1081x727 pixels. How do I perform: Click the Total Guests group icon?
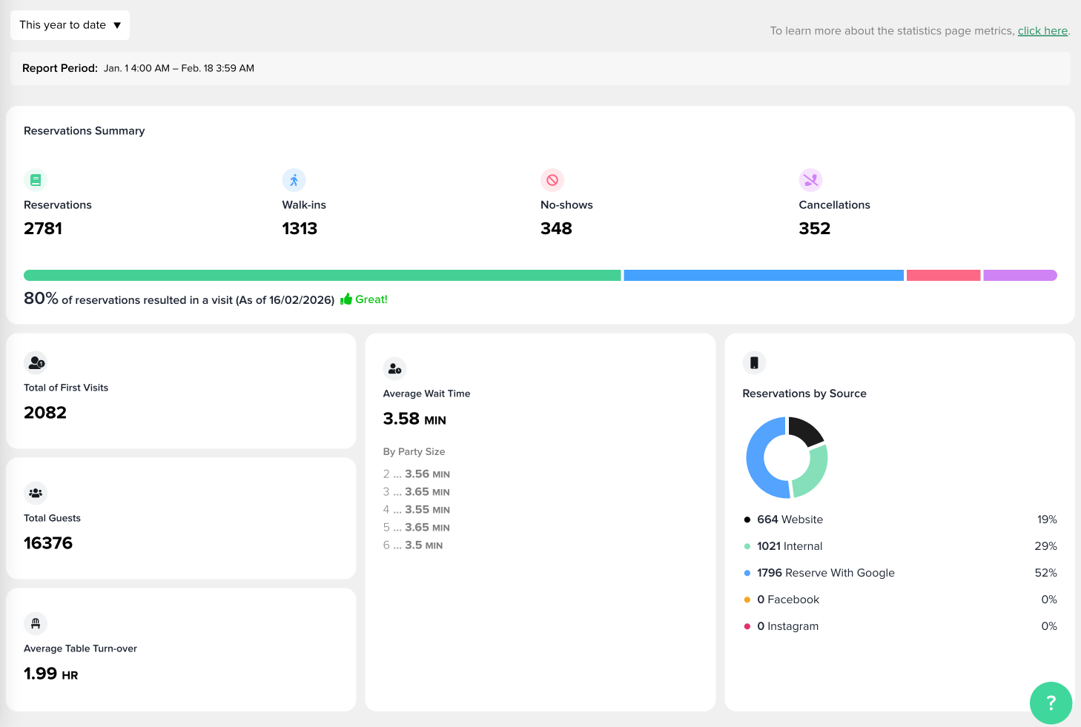point(36,493)
